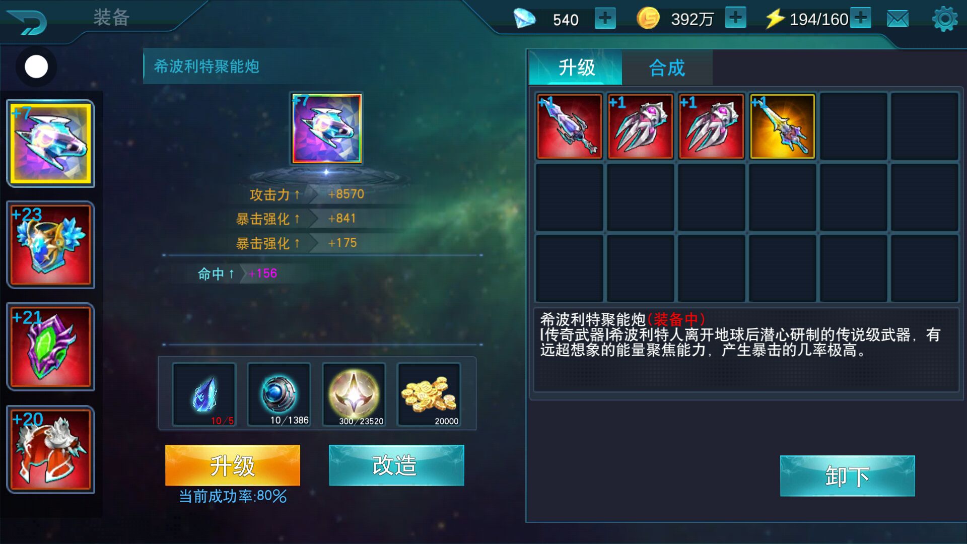Screen dimensions: 967x544
Task: Click the gold coin cost 20000 icon
Action: (429, 394)
